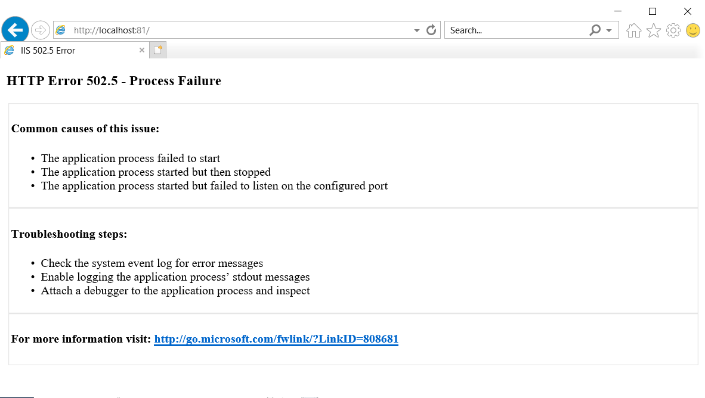Click the smiley feedback icon
705x398 pixels.
click(x=693, y=30)
